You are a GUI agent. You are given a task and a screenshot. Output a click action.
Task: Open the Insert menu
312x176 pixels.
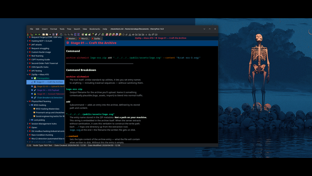(44, 29)
